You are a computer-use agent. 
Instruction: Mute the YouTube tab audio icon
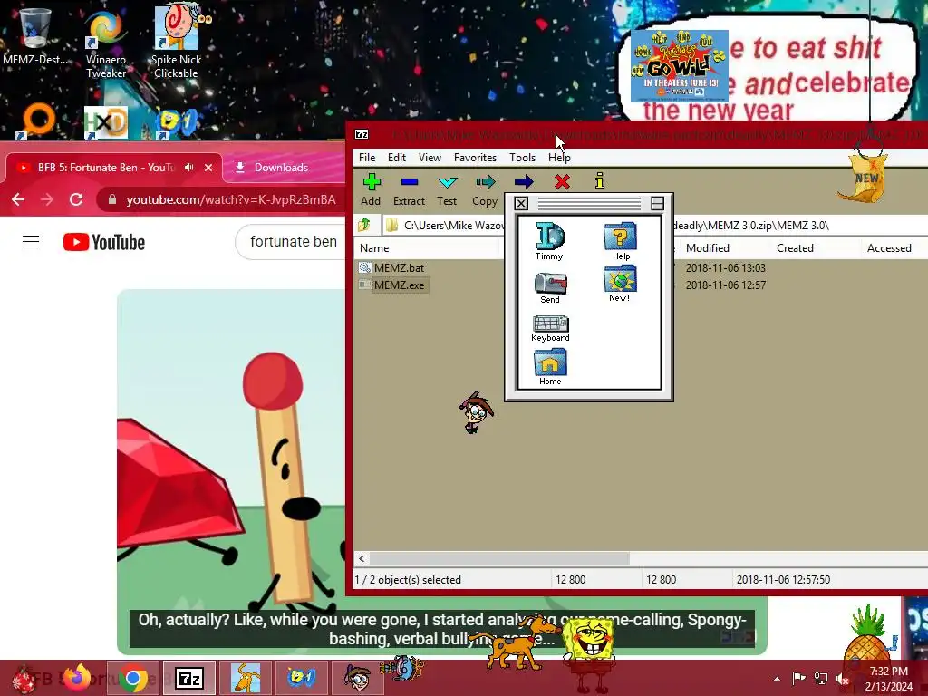188,168
